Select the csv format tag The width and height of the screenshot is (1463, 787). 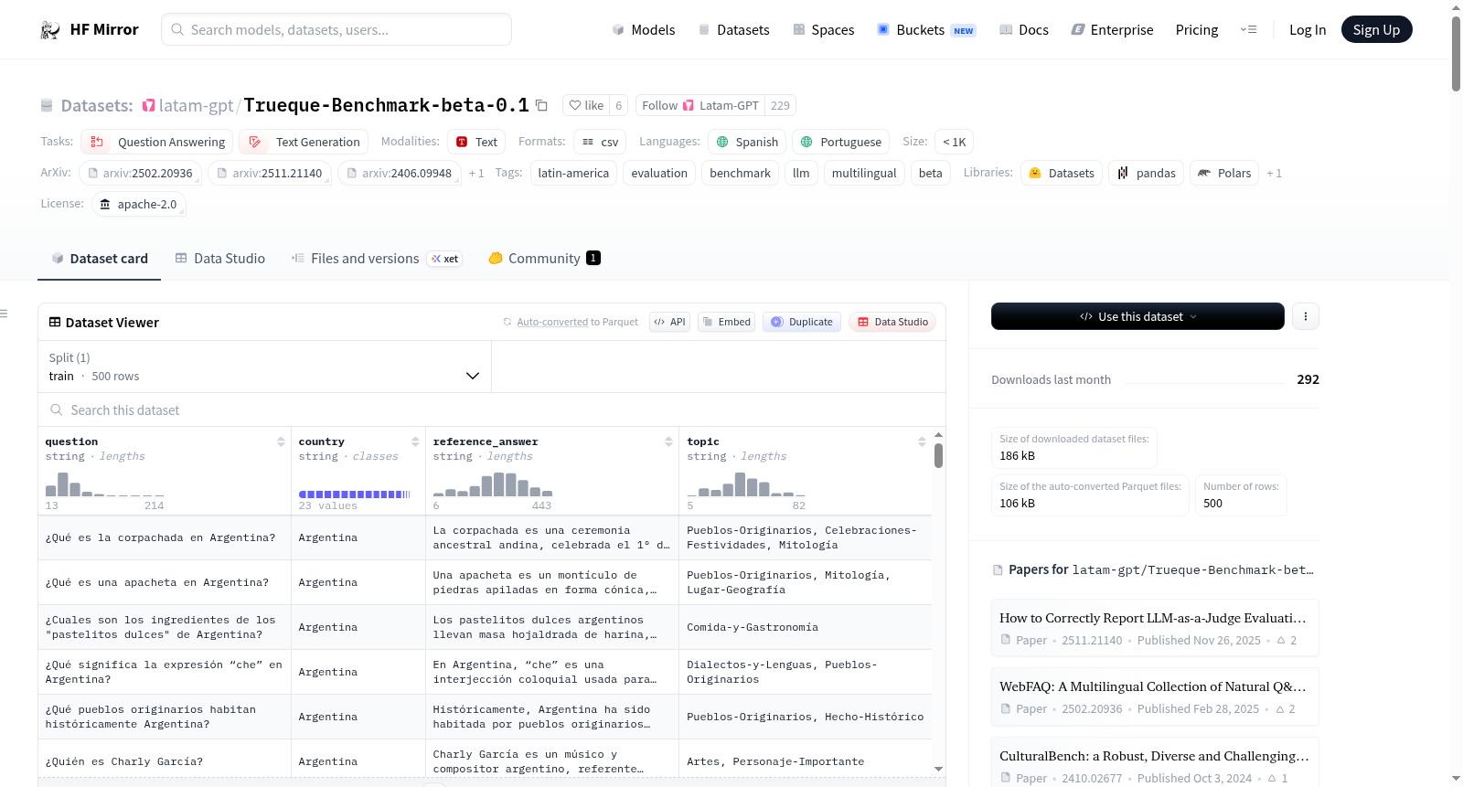[x=600, y=142]
